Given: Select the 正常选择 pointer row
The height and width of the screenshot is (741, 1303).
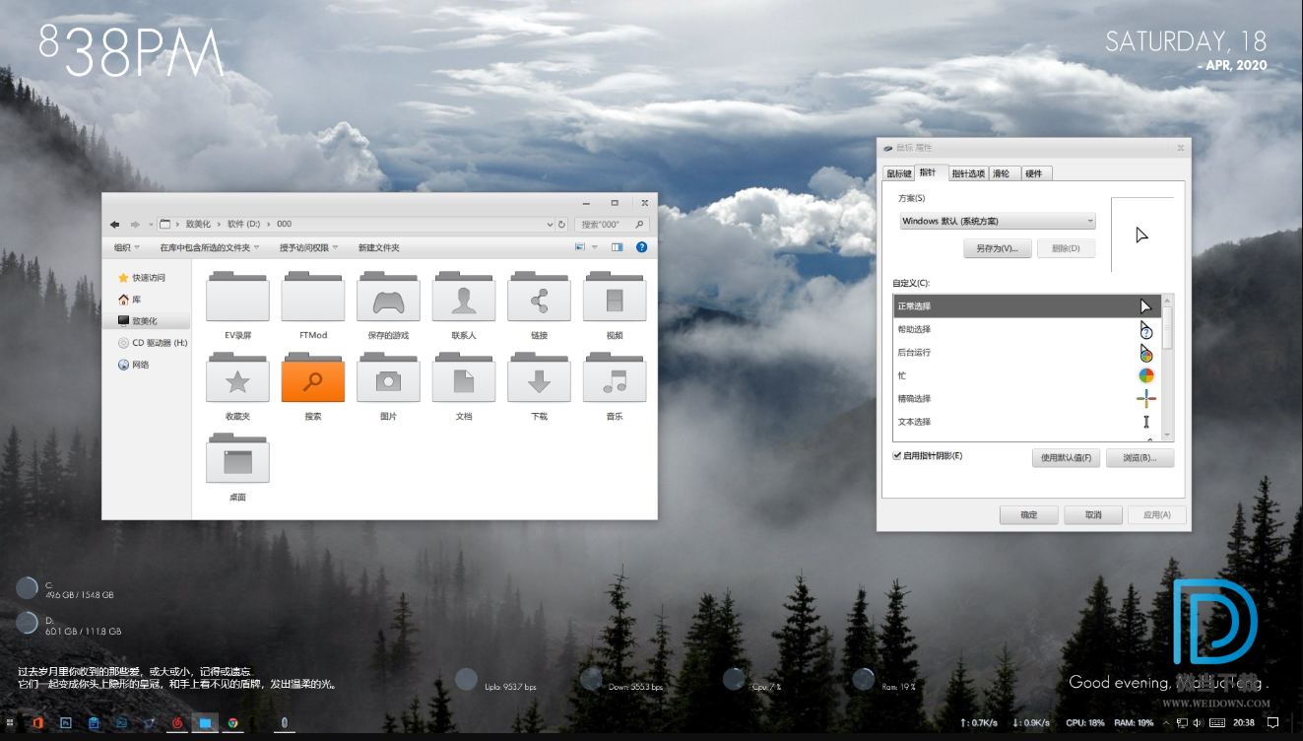Looking at the screenshot, I should (1027, 306).
